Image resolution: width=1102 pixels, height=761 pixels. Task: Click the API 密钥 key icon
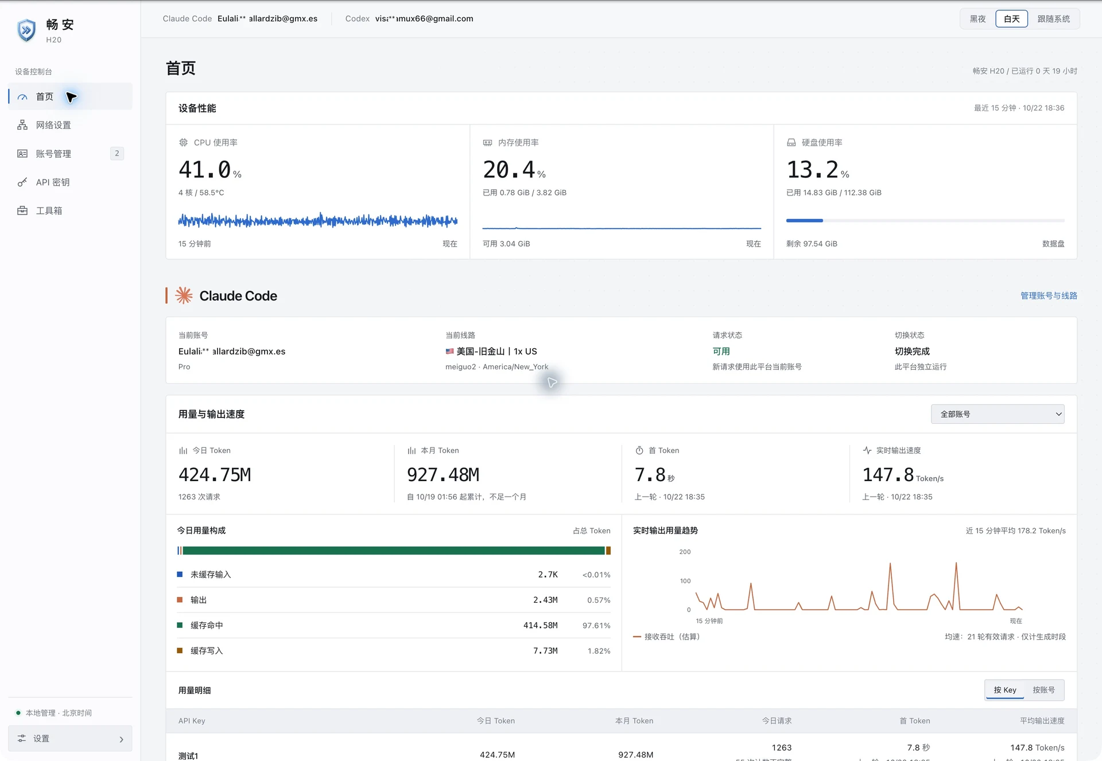click(x=22, y=182)
